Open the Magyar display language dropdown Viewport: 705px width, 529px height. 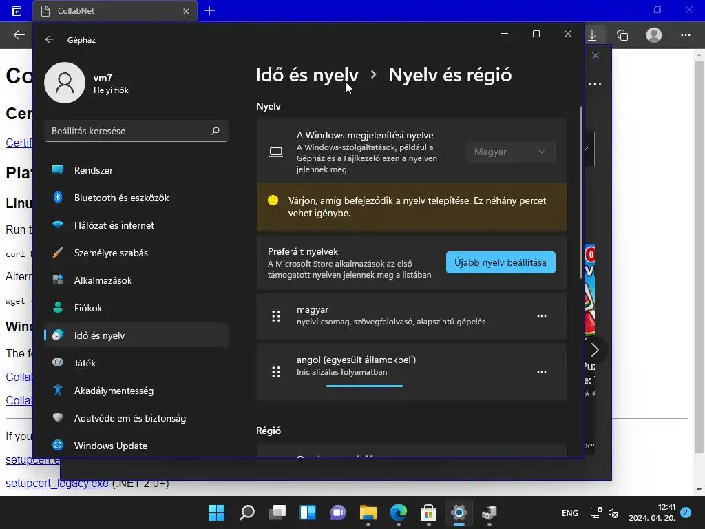pos(510,152)
